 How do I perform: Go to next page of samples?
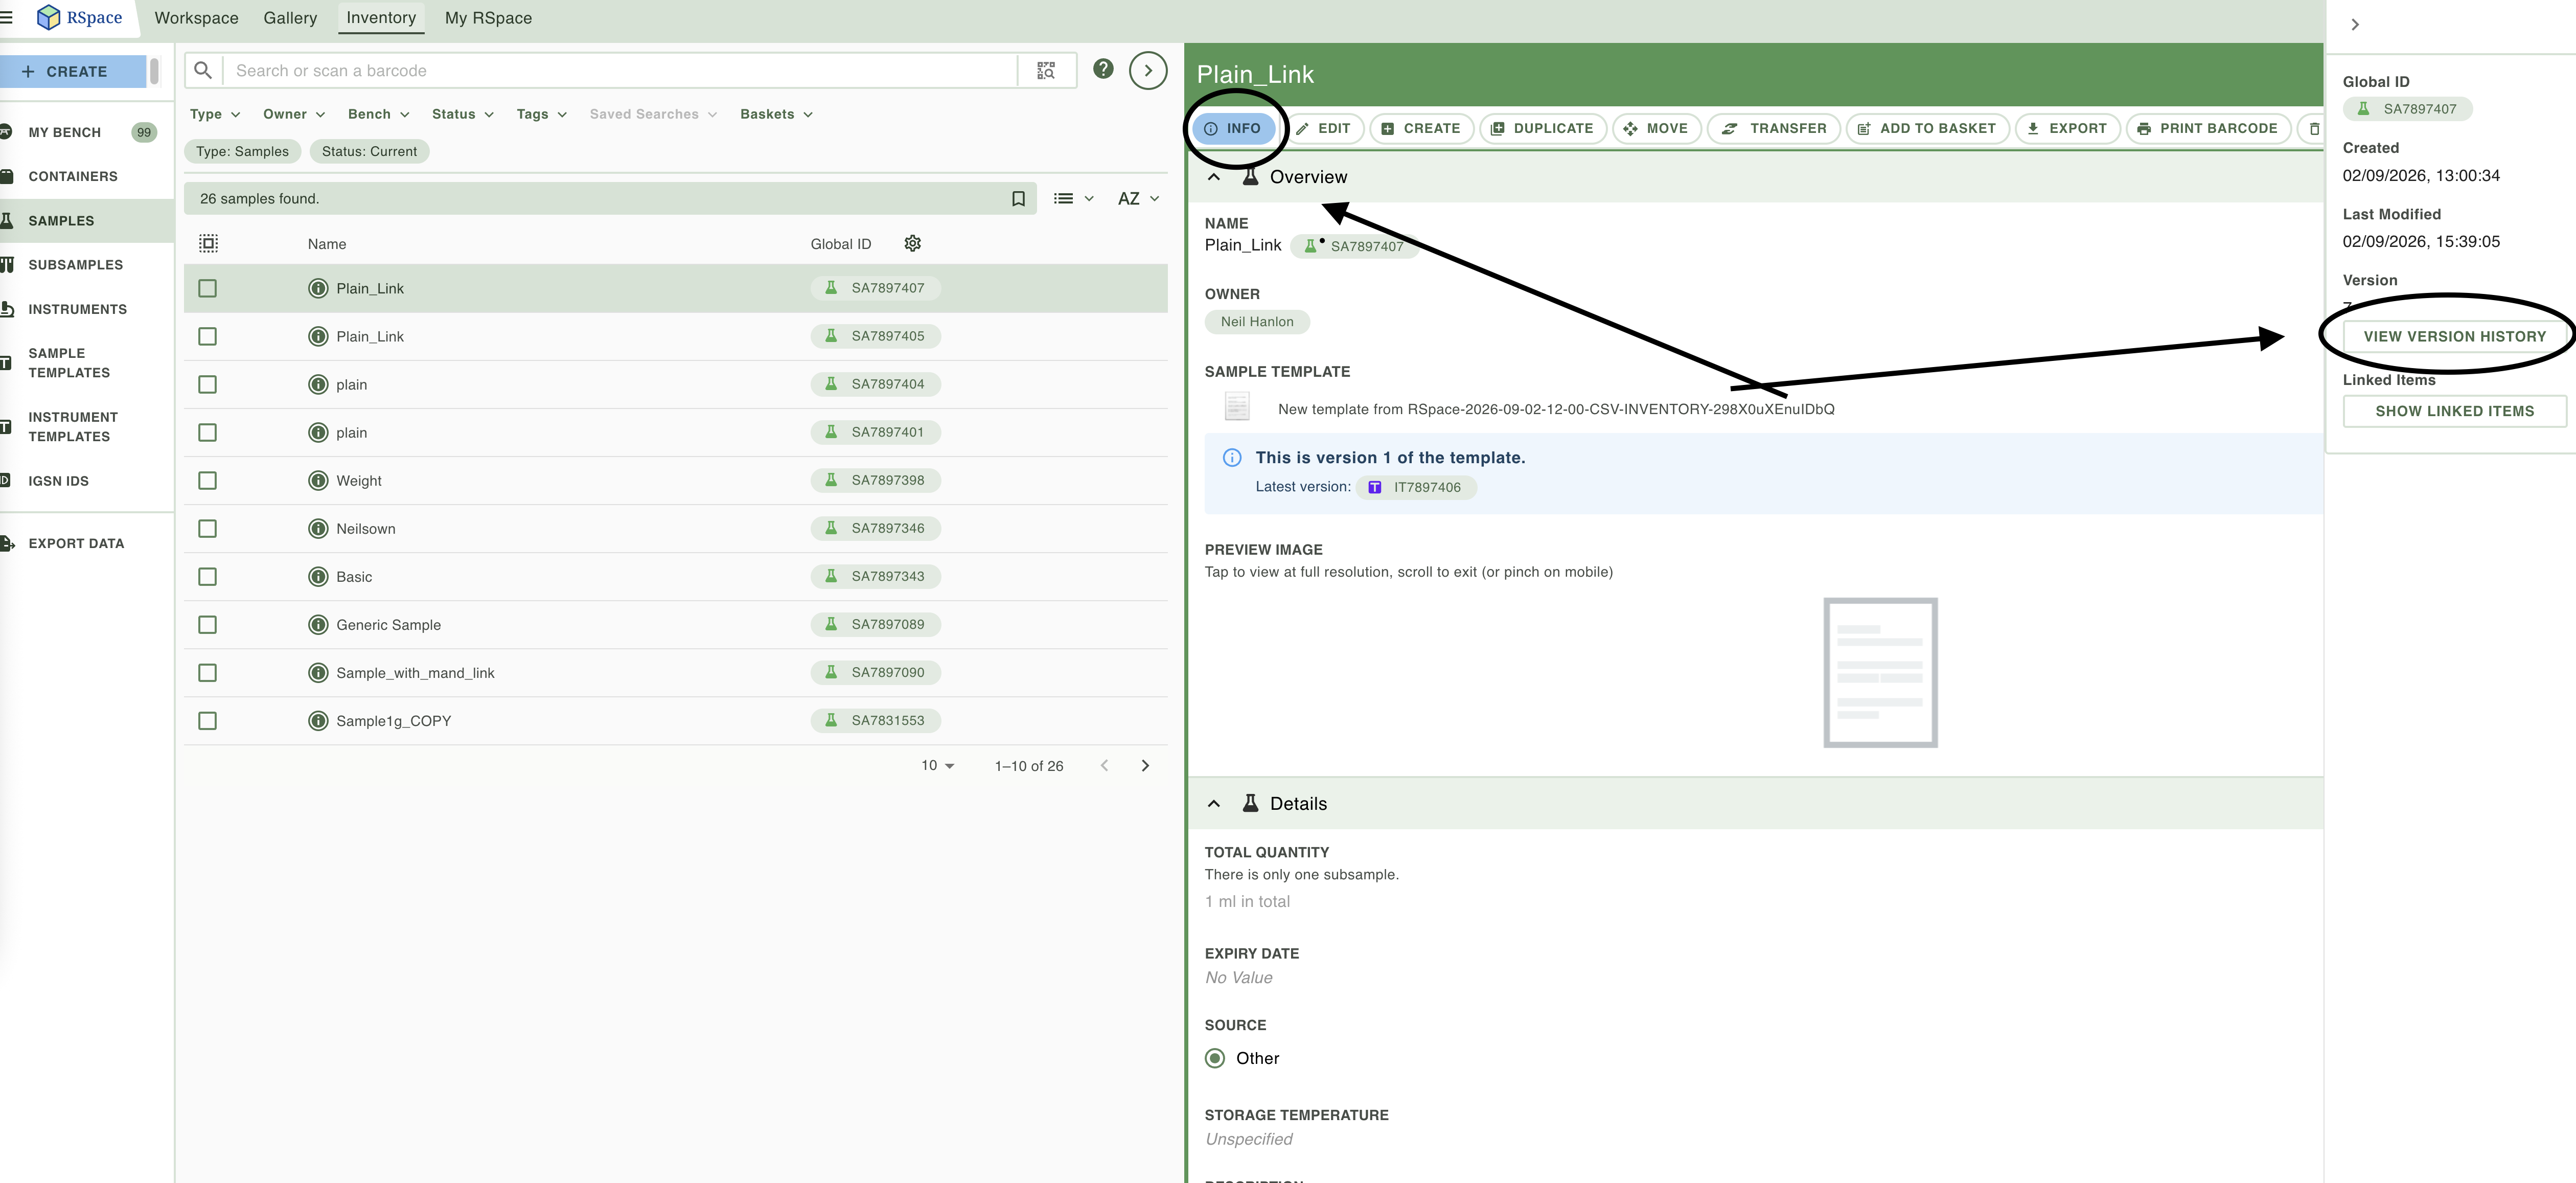coord(1145,766)
